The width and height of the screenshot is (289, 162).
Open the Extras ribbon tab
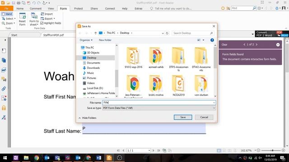pyautogui.click(x=139, y=9)
